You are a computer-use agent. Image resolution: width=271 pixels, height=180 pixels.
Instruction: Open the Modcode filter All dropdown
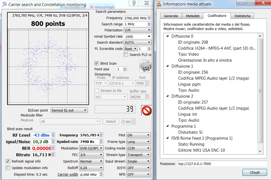click(70, 121)
